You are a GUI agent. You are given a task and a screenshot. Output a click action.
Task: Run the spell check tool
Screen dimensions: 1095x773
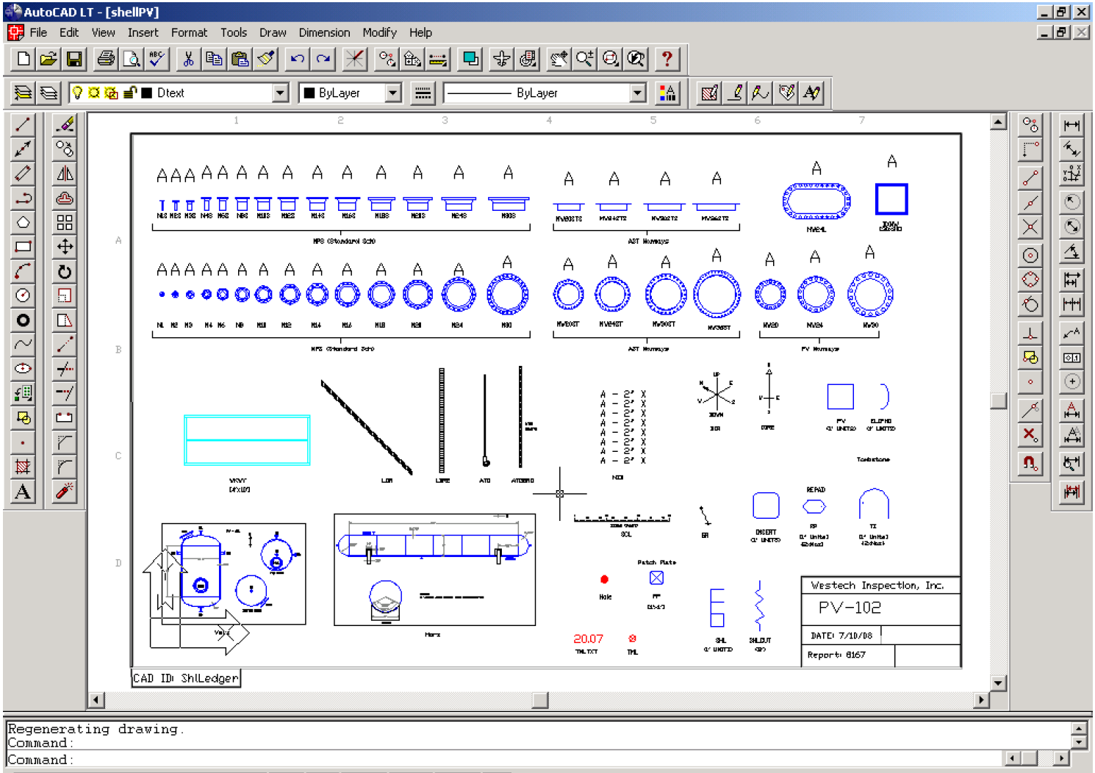(x=155, y=59)
